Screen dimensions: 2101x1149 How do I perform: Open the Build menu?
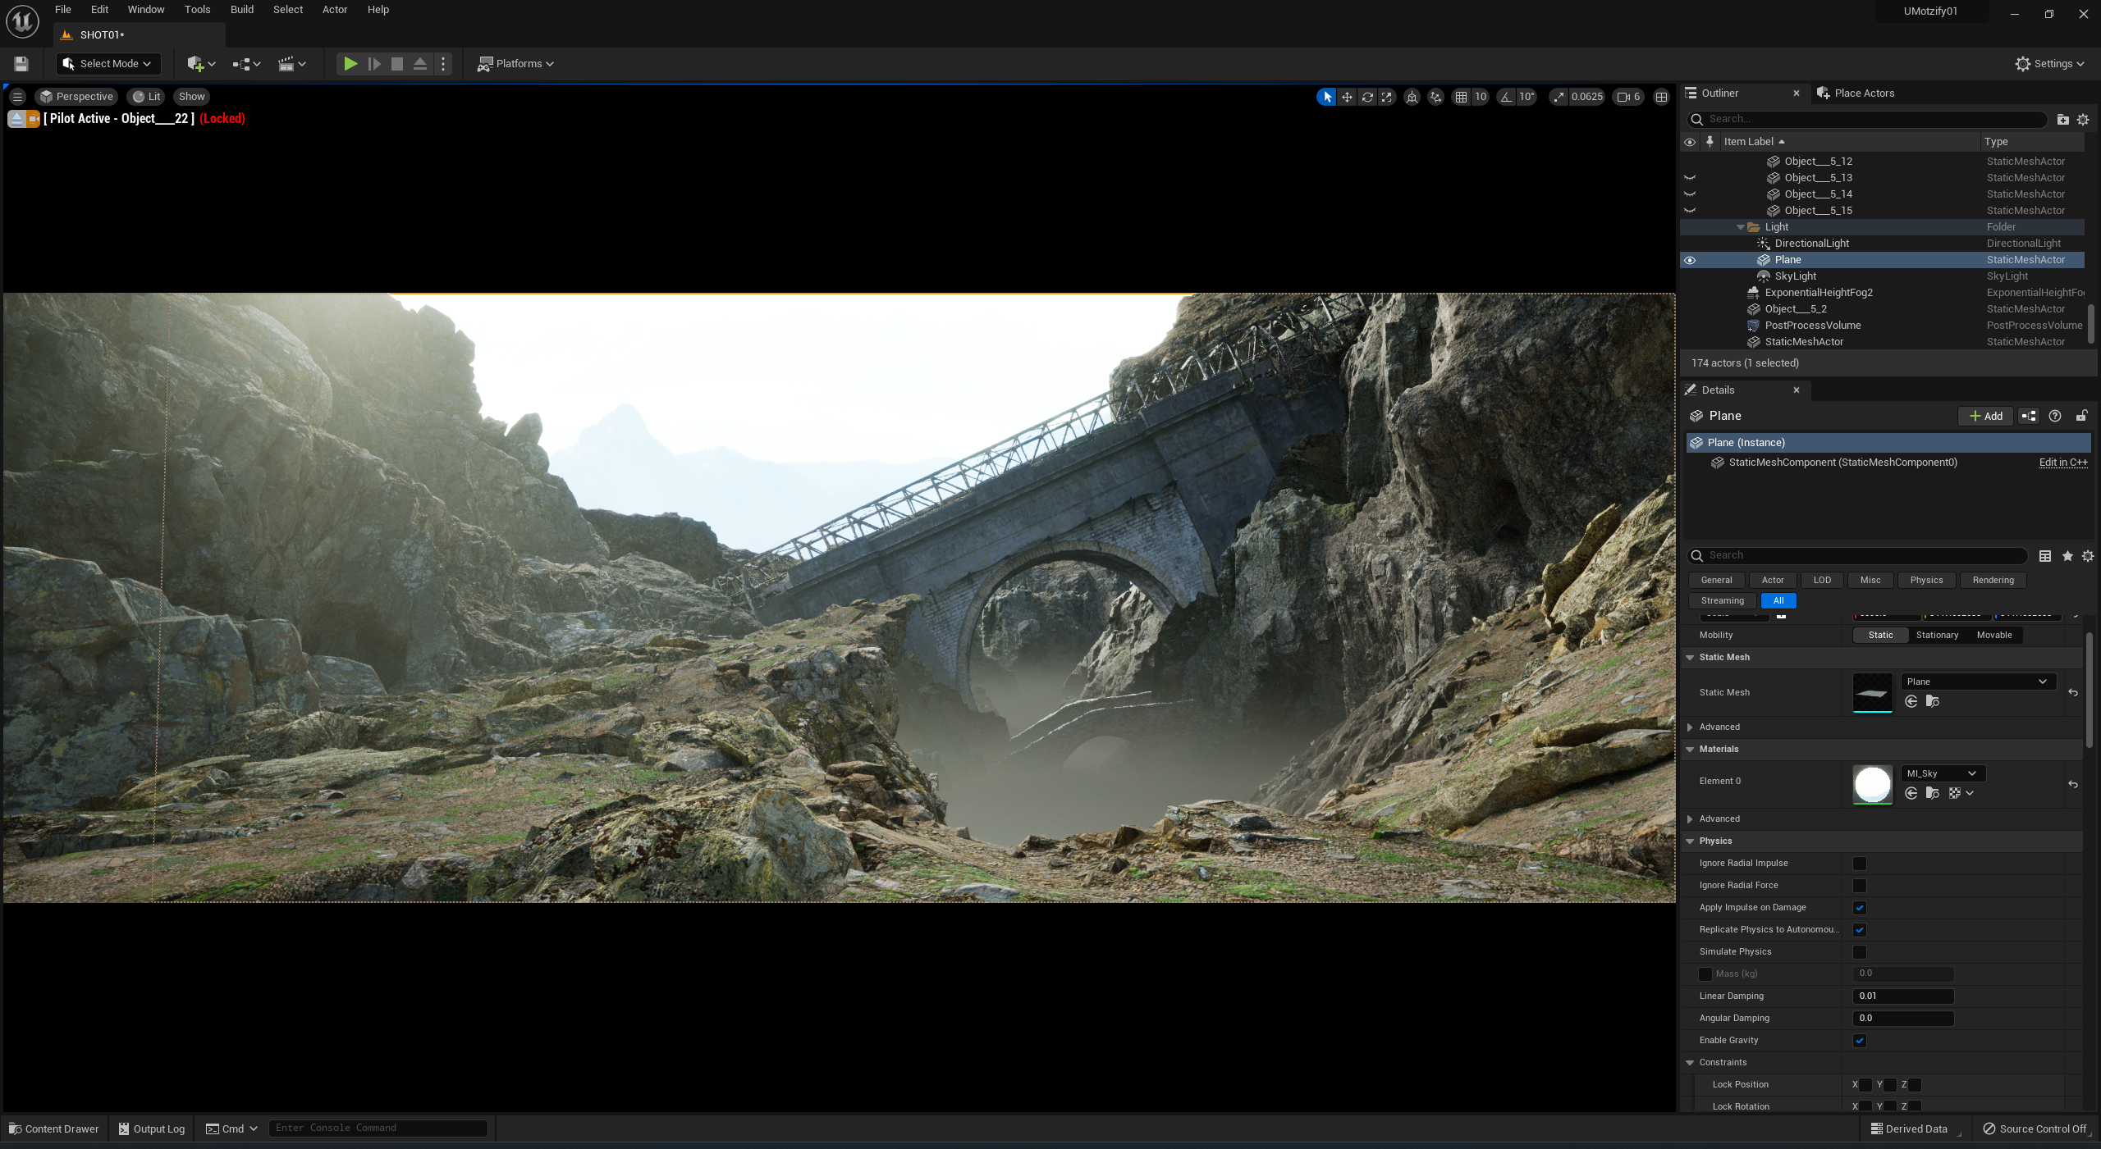241,10
